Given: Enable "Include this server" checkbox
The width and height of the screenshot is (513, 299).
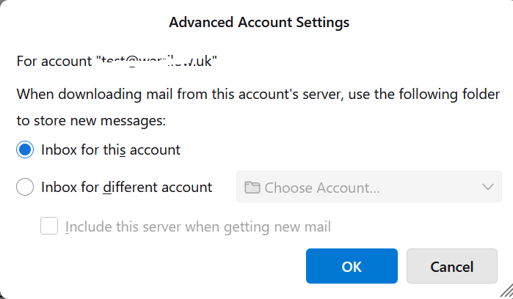Looking at the screenshot, I should pos(49,226).
